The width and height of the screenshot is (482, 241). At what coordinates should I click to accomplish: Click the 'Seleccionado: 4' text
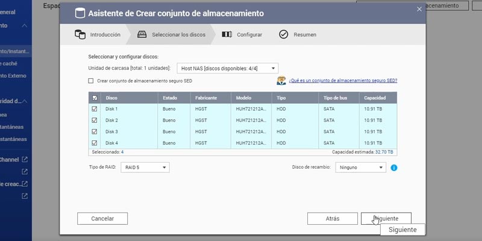[108, 152]
